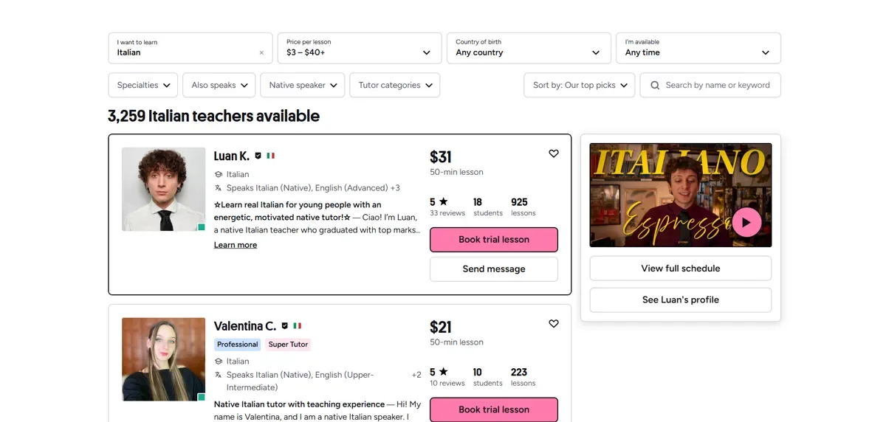This screenshot has height=422, width=886.
Task: Click the 5-star rating for Luan
Action: pyautogui.click(x=439, y=202)
